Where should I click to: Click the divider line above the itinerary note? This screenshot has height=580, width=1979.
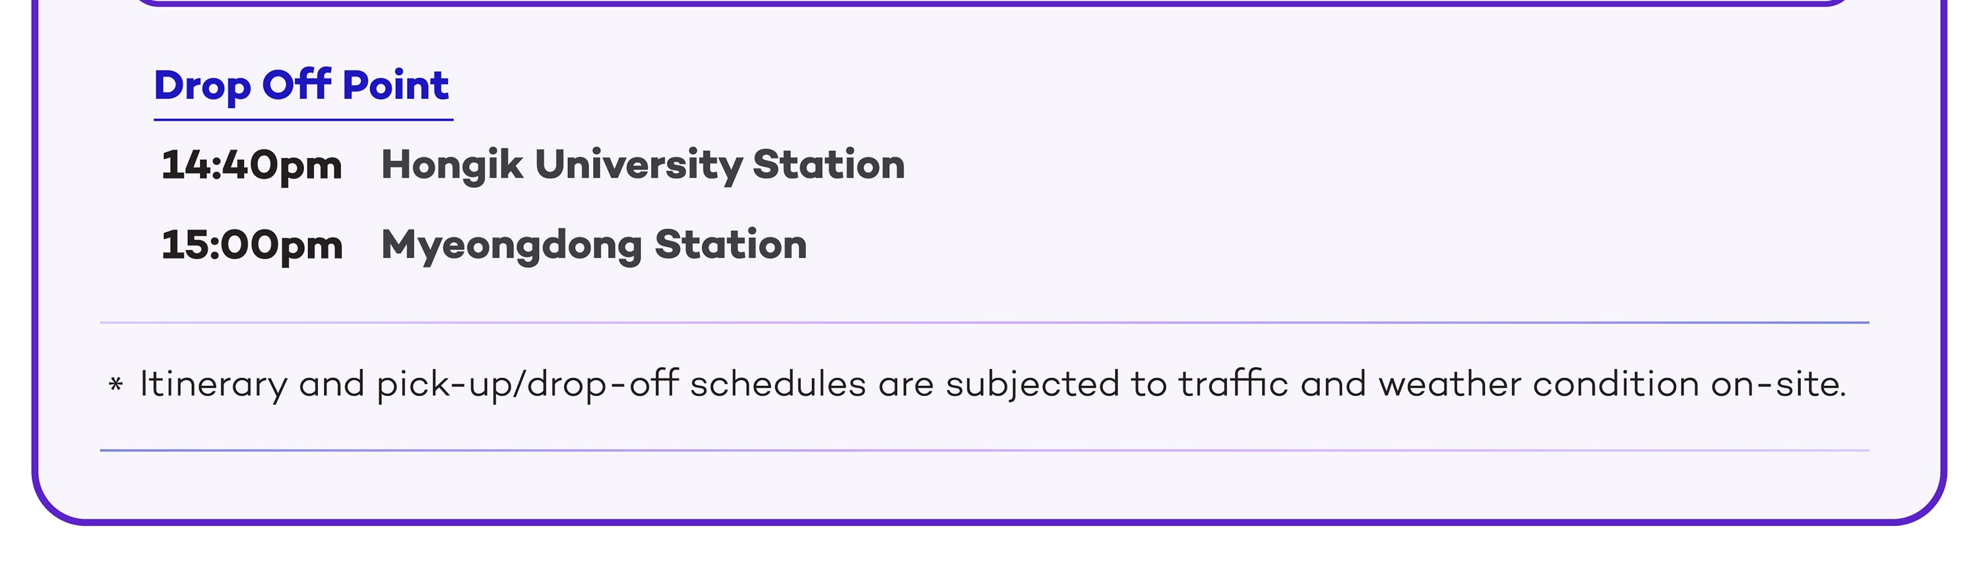pos(984,322)
